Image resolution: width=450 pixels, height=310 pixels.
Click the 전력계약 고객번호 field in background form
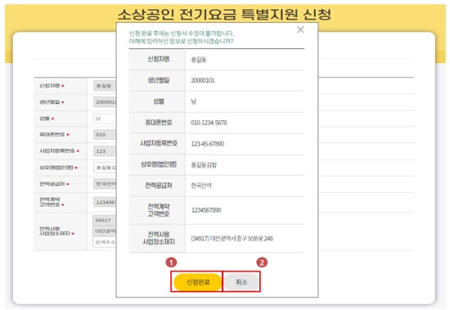[x=105, y=202]
